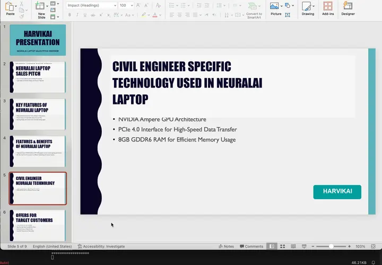This screenshot has height=265, width=382.
Task: Click the Numbering list icon
Action: 183,5
